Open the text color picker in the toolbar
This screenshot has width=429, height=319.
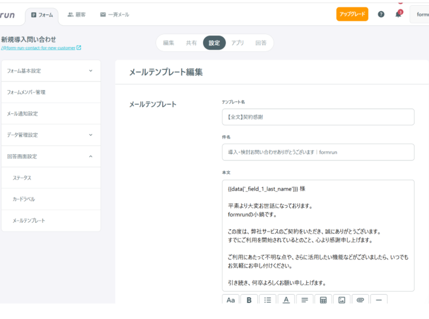(x=286, y=300)
